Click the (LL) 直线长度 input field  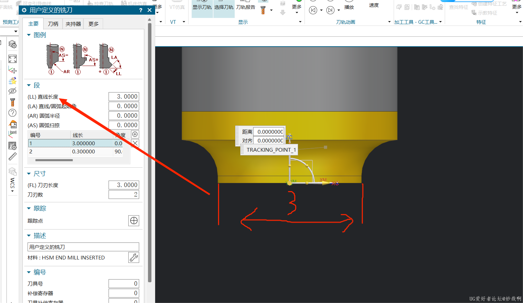click(x=124, y=97)
